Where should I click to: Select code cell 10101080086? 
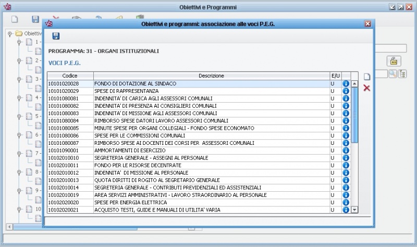(x=70, y=135)
